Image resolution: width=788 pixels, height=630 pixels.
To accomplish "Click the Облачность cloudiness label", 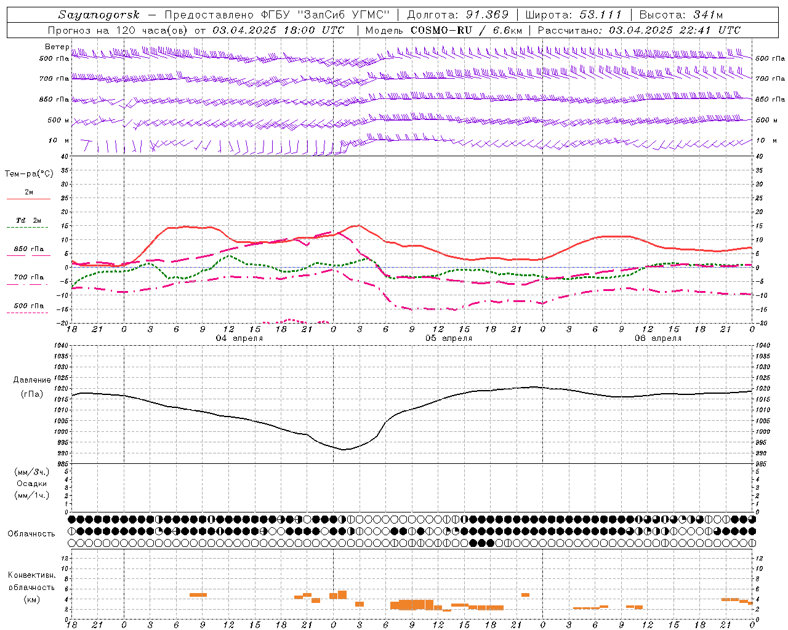I will pos(31,533).
